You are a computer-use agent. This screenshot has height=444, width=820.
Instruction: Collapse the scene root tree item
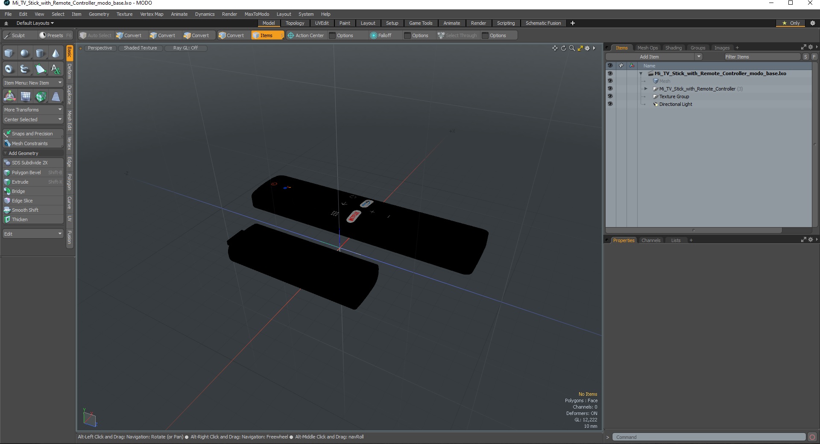coord(641,73)
